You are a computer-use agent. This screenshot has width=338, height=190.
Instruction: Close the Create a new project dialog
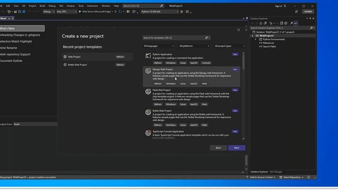(x=246, y=30)
